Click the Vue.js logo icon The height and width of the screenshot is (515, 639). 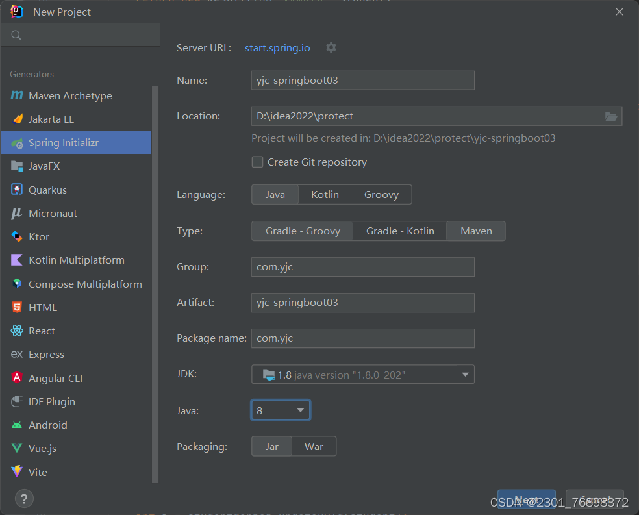point(17,448)
